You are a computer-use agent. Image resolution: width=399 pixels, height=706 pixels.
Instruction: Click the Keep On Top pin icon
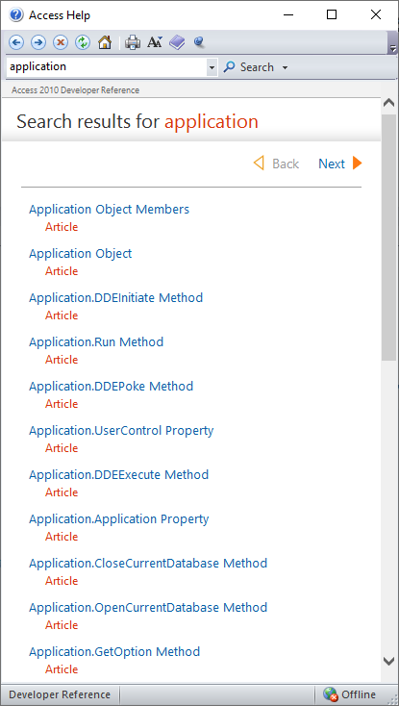point(199,42)
